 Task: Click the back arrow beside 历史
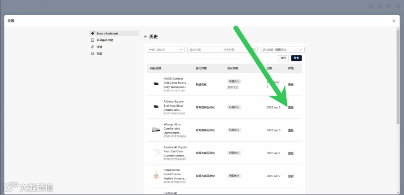point(145,37)
